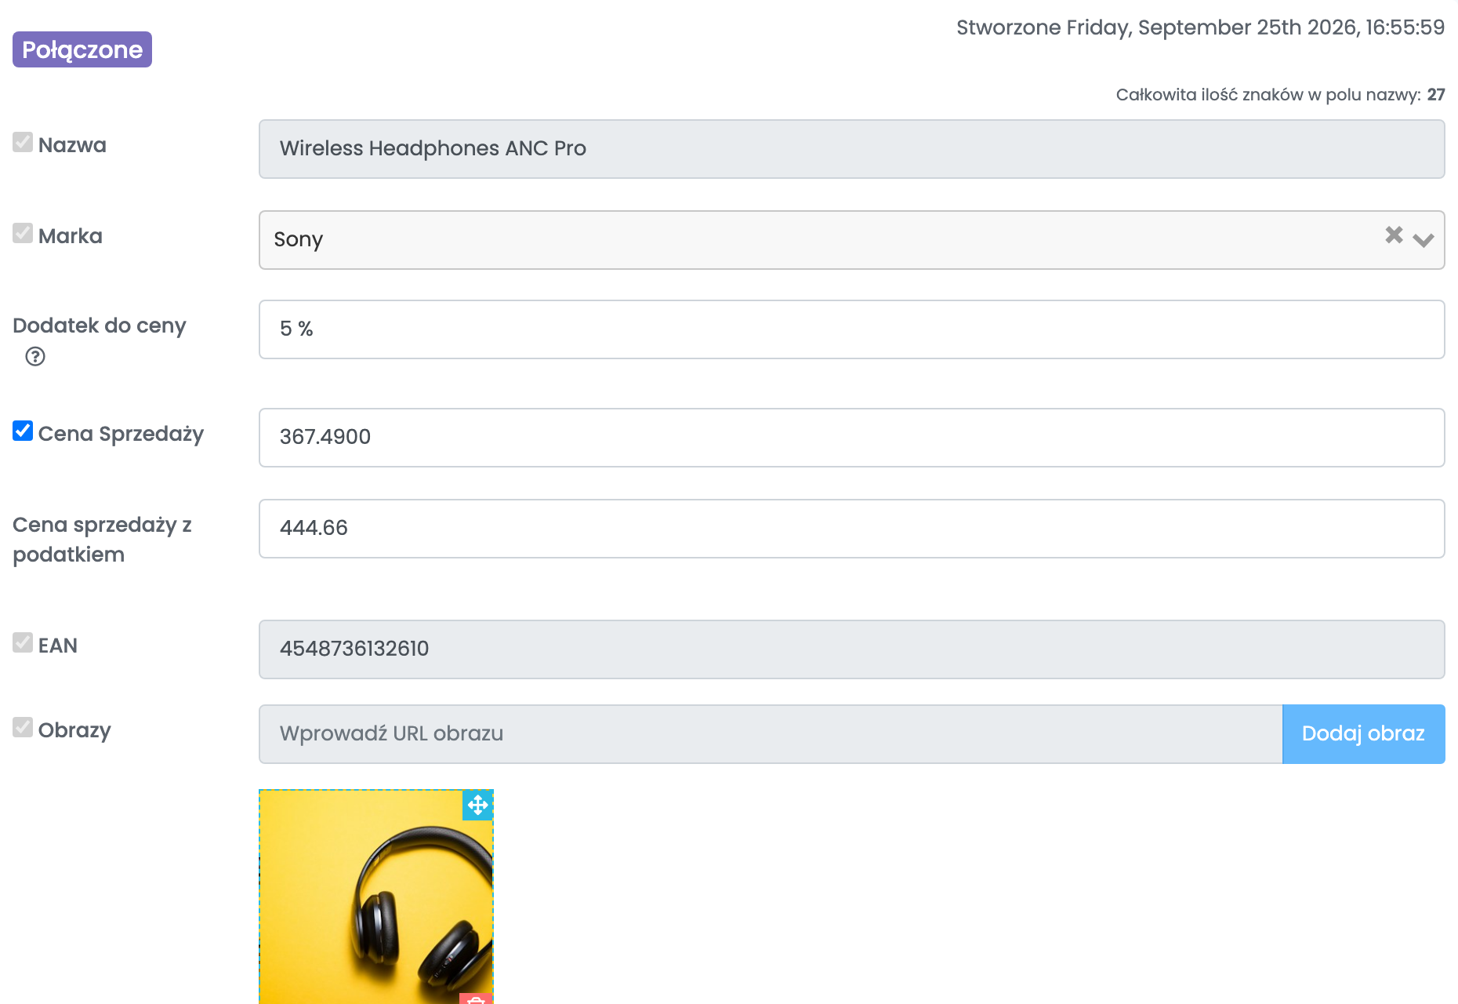Click the tax price field 444.66

(851, 529)
